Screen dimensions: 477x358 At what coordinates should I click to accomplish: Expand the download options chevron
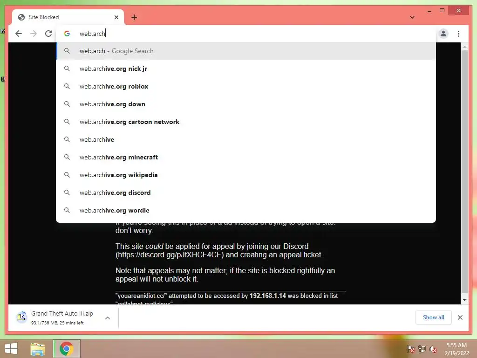[x=108, y=318]
